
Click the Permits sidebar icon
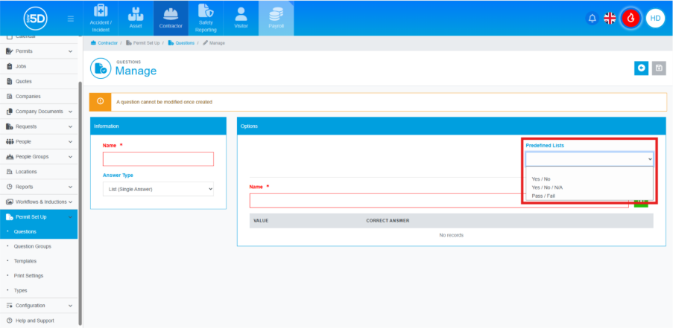[x=10, y=51]
